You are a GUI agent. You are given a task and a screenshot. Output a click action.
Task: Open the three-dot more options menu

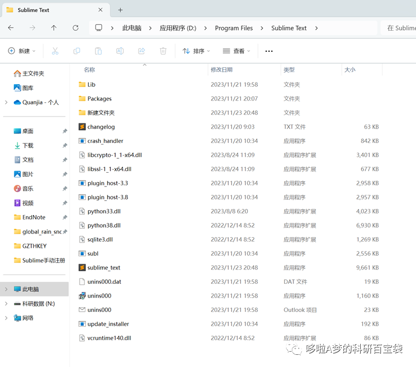(x=268, y=51)
